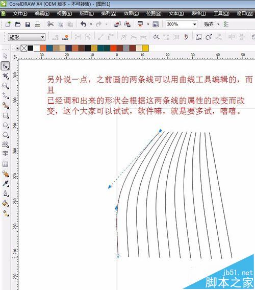Screen dimensions: 255x290
Task: Select the Text (字) tool
Action: pyautogui.click(x=5, y=154)
